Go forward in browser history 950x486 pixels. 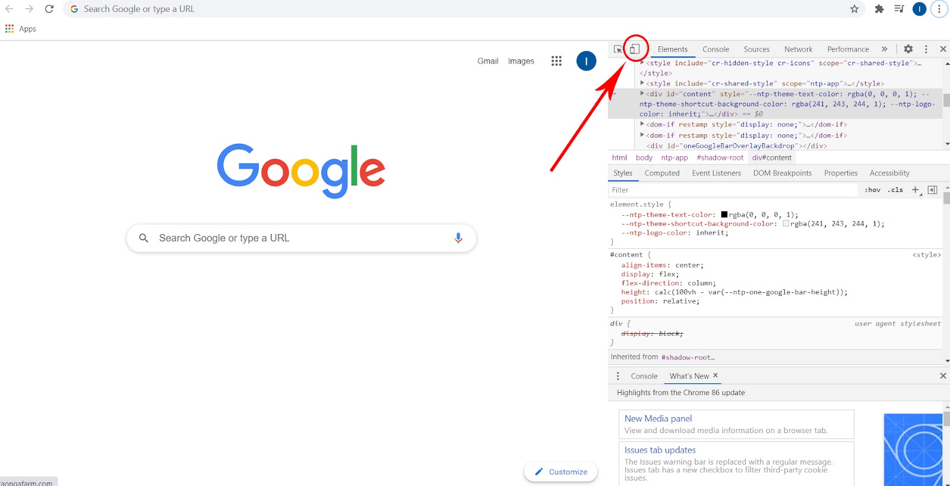click(x=29, y=9)
